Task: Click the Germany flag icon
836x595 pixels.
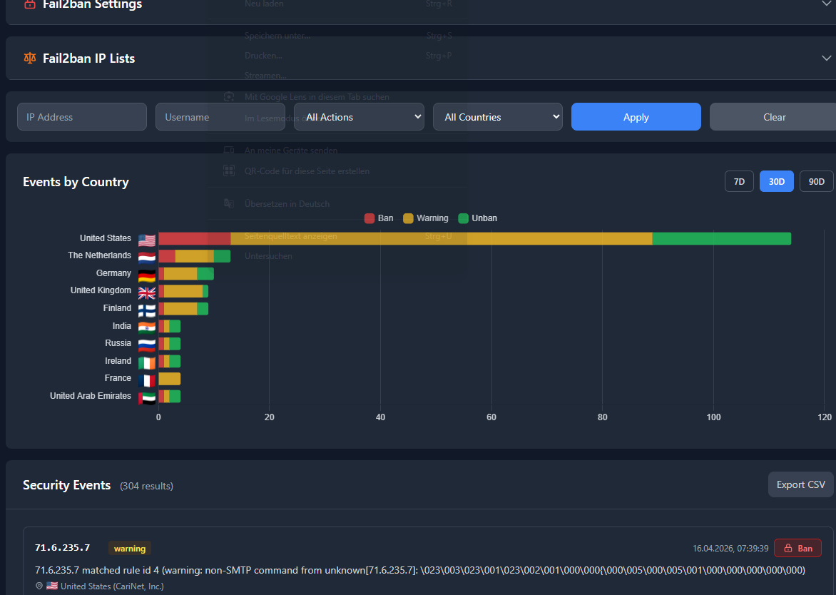Action: click(x=147, y=275)
